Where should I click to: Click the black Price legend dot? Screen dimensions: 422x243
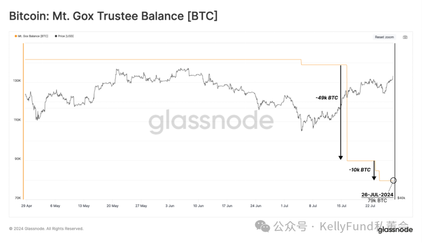coord(55,37)
